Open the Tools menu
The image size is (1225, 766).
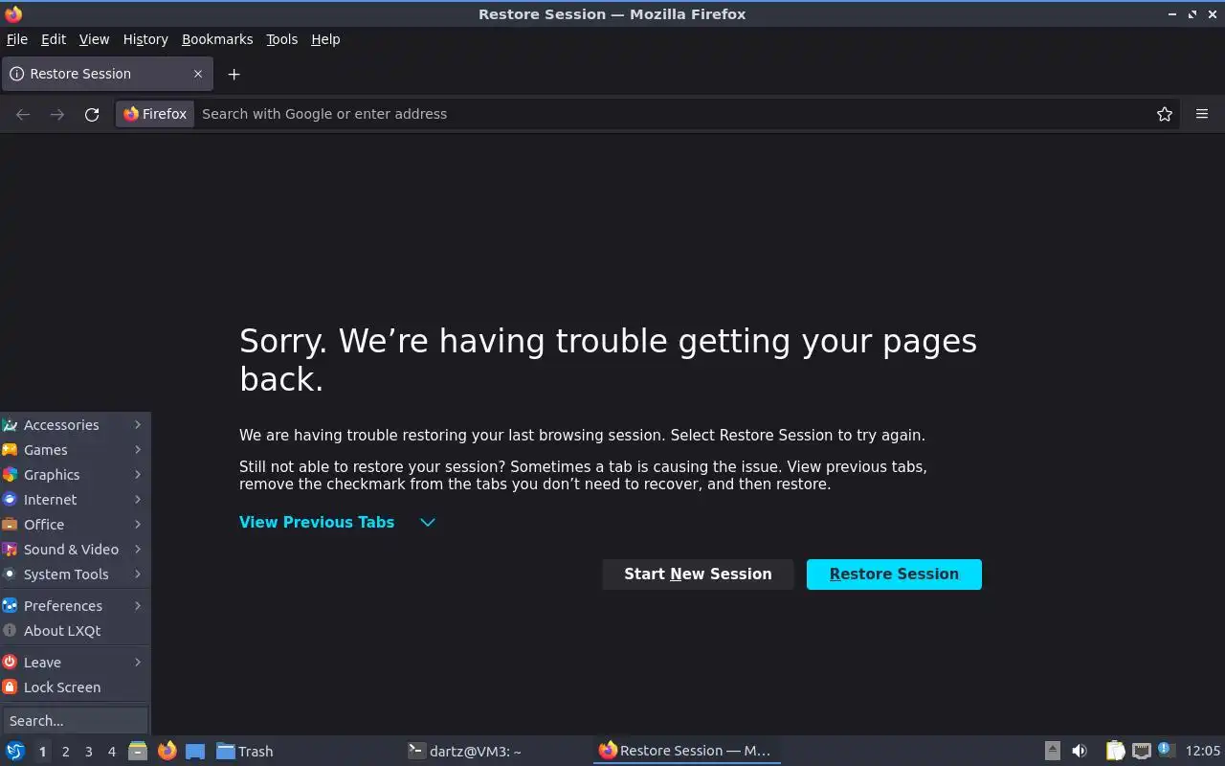click(x=281, y=39)
